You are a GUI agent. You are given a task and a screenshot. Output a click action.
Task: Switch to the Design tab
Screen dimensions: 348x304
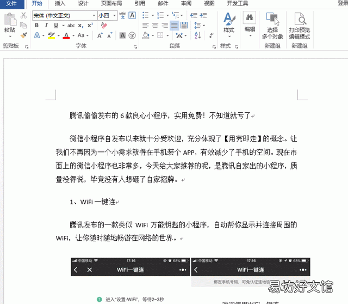click(83, 4)
